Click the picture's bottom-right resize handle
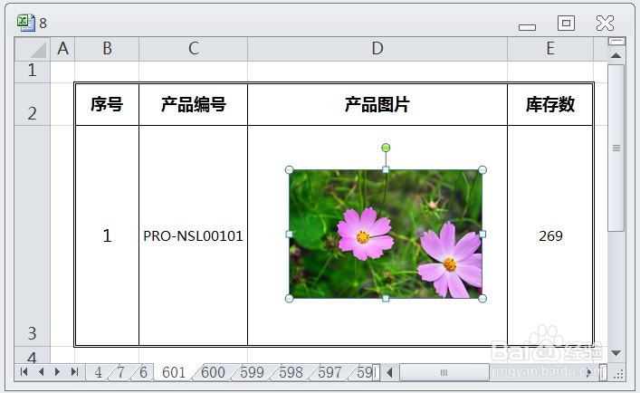The height and width of the screenshot is (393, 640). (x=482, y=298)
